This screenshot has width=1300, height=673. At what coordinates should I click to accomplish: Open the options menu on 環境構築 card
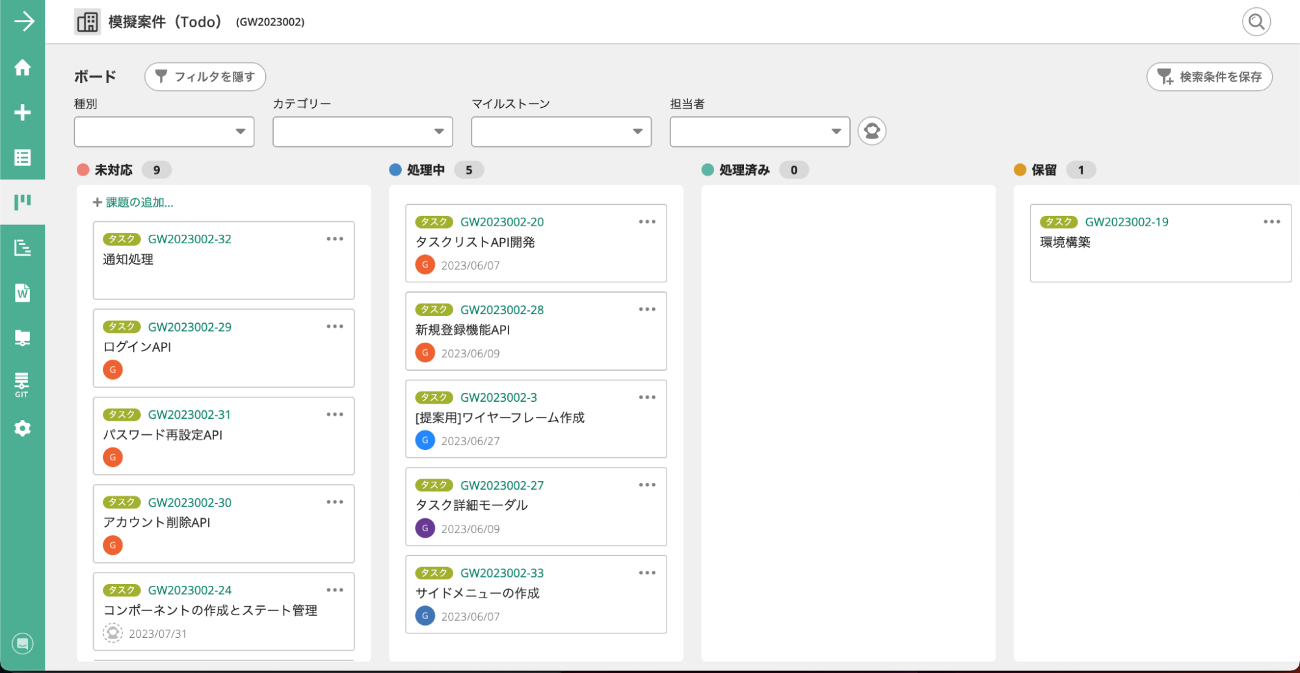(x=1271, y=222)
